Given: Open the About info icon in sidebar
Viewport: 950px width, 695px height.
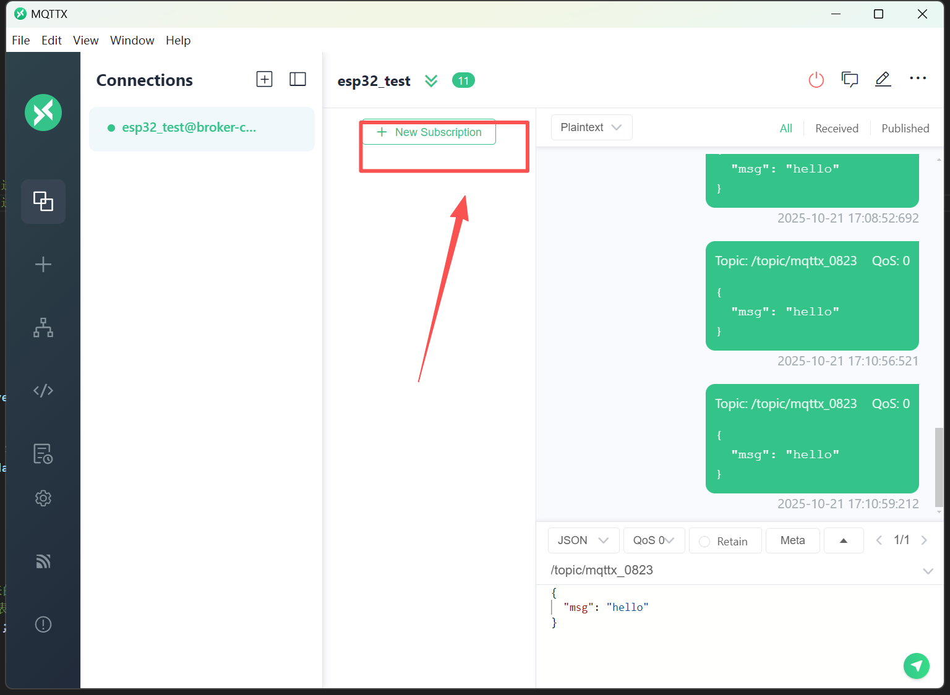Looking at the screenshot, I should point(43,625).
